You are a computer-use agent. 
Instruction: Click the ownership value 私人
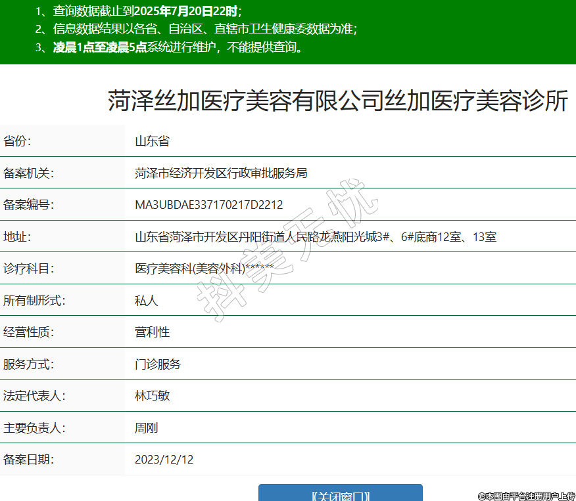146,300
